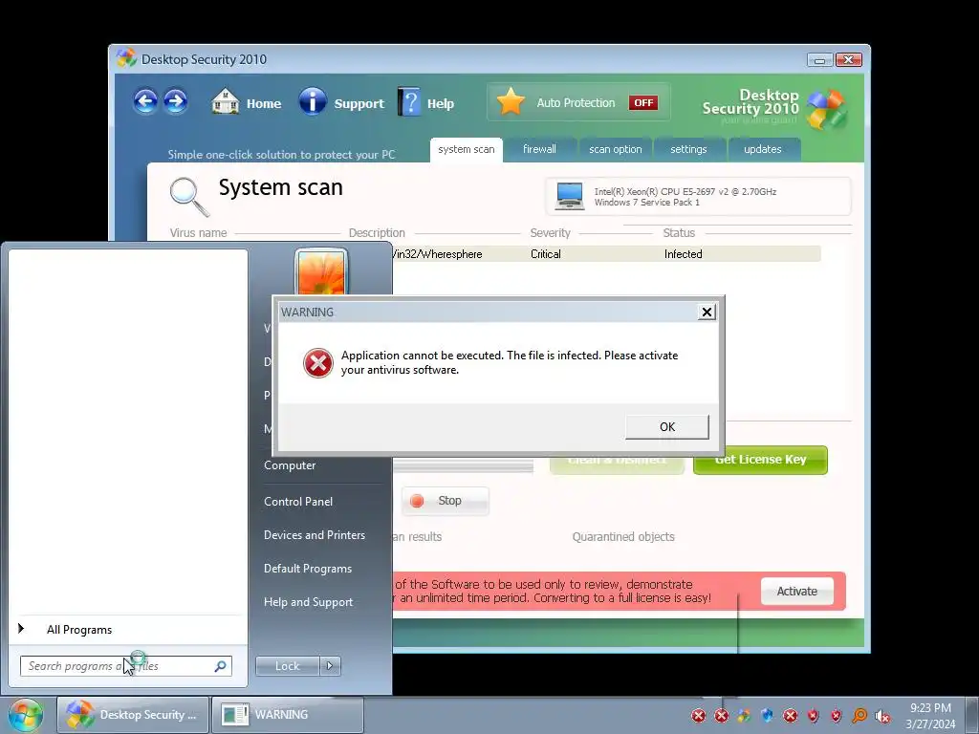
Task: Switch to the firewall tab
Action: pos(539,150)
